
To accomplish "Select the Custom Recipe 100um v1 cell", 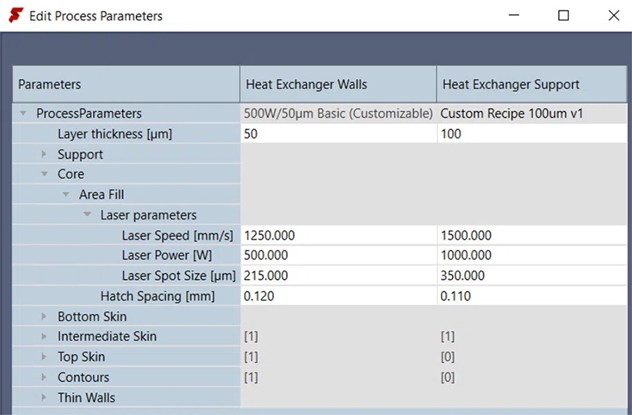I will click(x=502, y=113).
